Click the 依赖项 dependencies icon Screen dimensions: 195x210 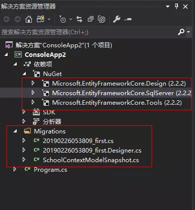pos(27,64)
